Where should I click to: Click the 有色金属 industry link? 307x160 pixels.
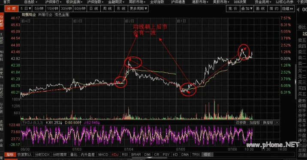coord(62,15)
